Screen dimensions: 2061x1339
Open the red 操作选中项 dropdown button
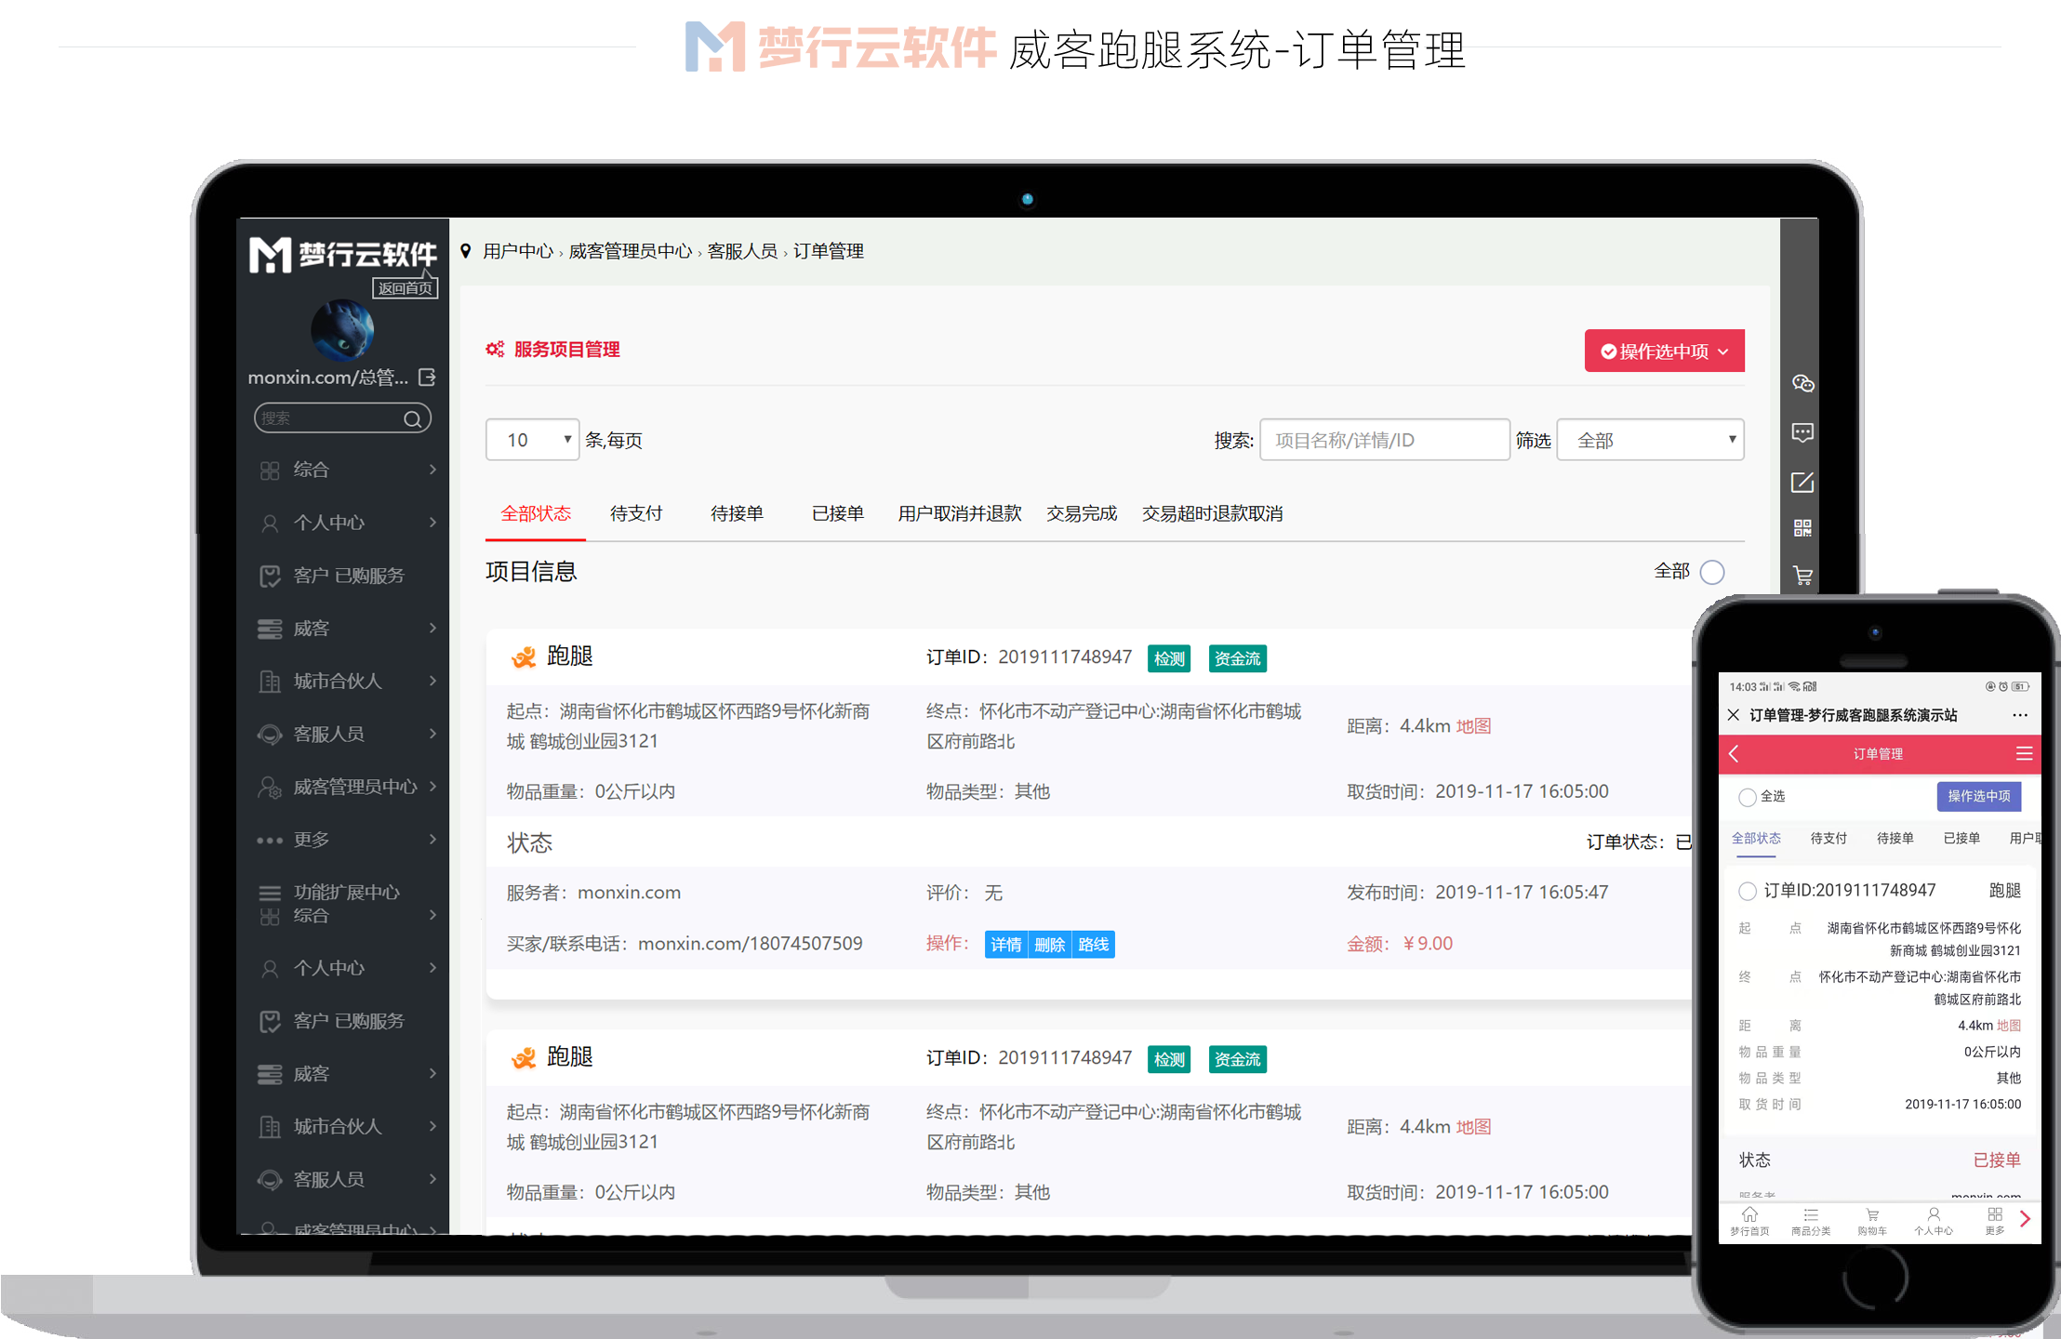[1664, 351]
